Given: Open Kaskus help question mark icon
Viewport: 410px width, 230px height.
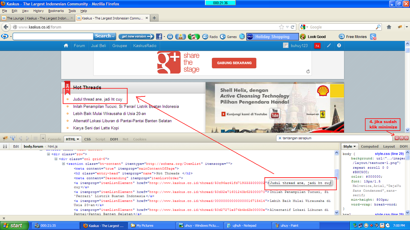Looking at the screenshot, I should [339, 46].
